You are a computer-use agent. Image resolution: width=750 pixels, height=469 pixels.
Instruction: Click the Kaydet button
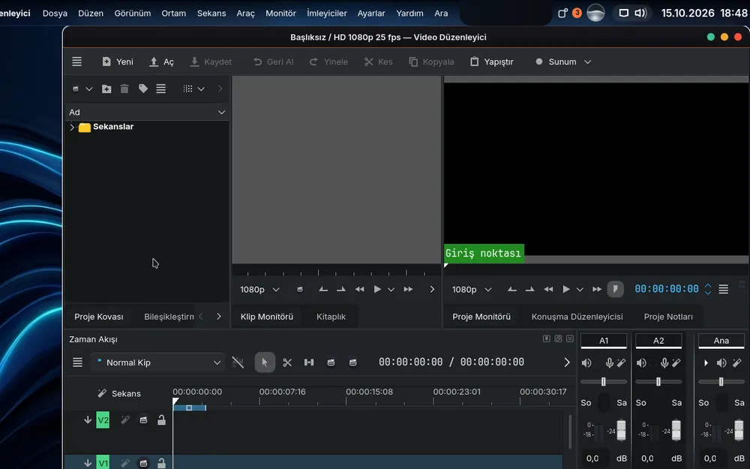coord(211,62)
